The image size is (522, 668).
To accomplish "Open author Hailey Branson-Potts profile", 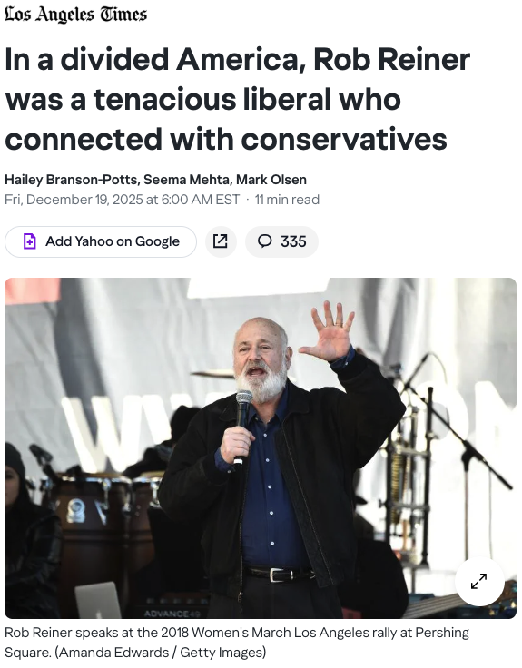I will (71, 180).
